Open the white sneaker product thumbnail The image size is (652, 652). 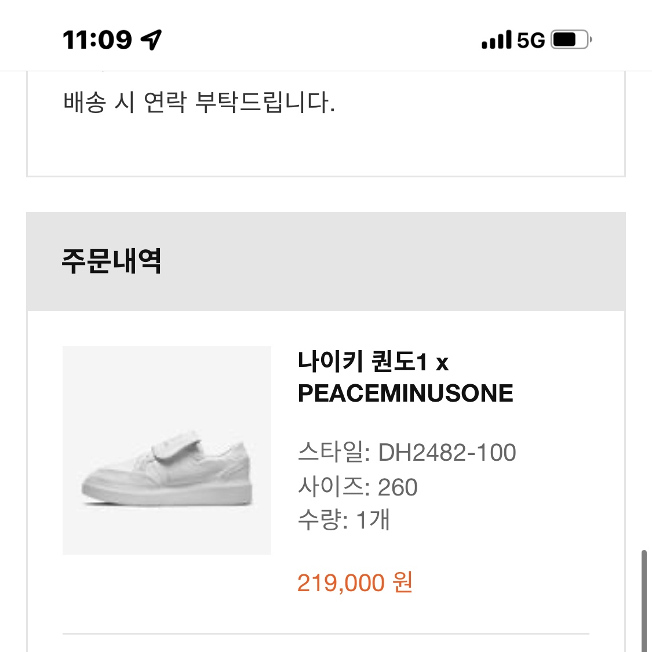(x=167, y=450)
